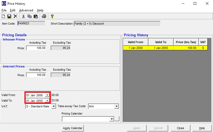
Task: Click the Close button at bottom
Action: [180, 128]
